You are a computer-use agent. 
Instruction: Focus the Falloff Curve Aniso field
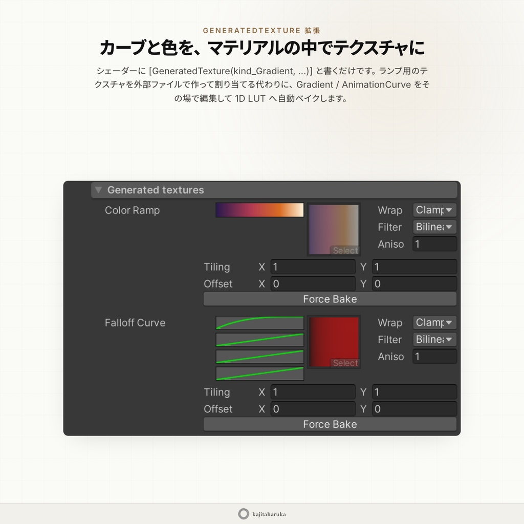coord(434,357)
